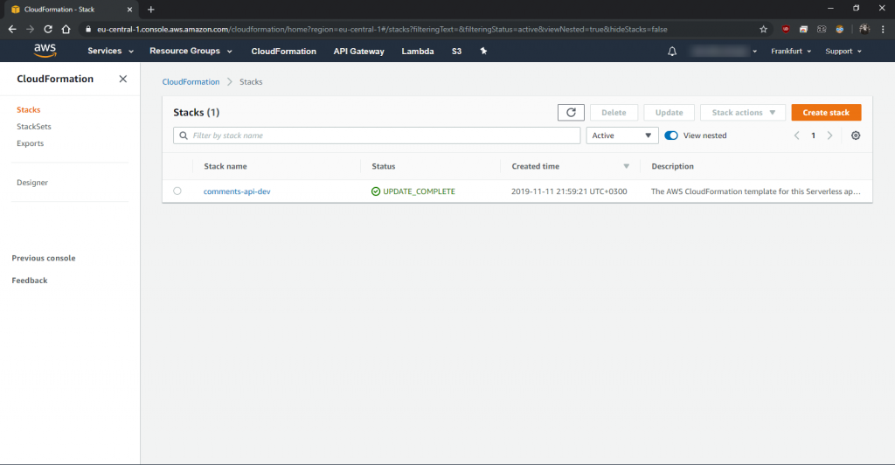Bookmark this page with the star
The image size is (895, 465).
tap(763, 29)
